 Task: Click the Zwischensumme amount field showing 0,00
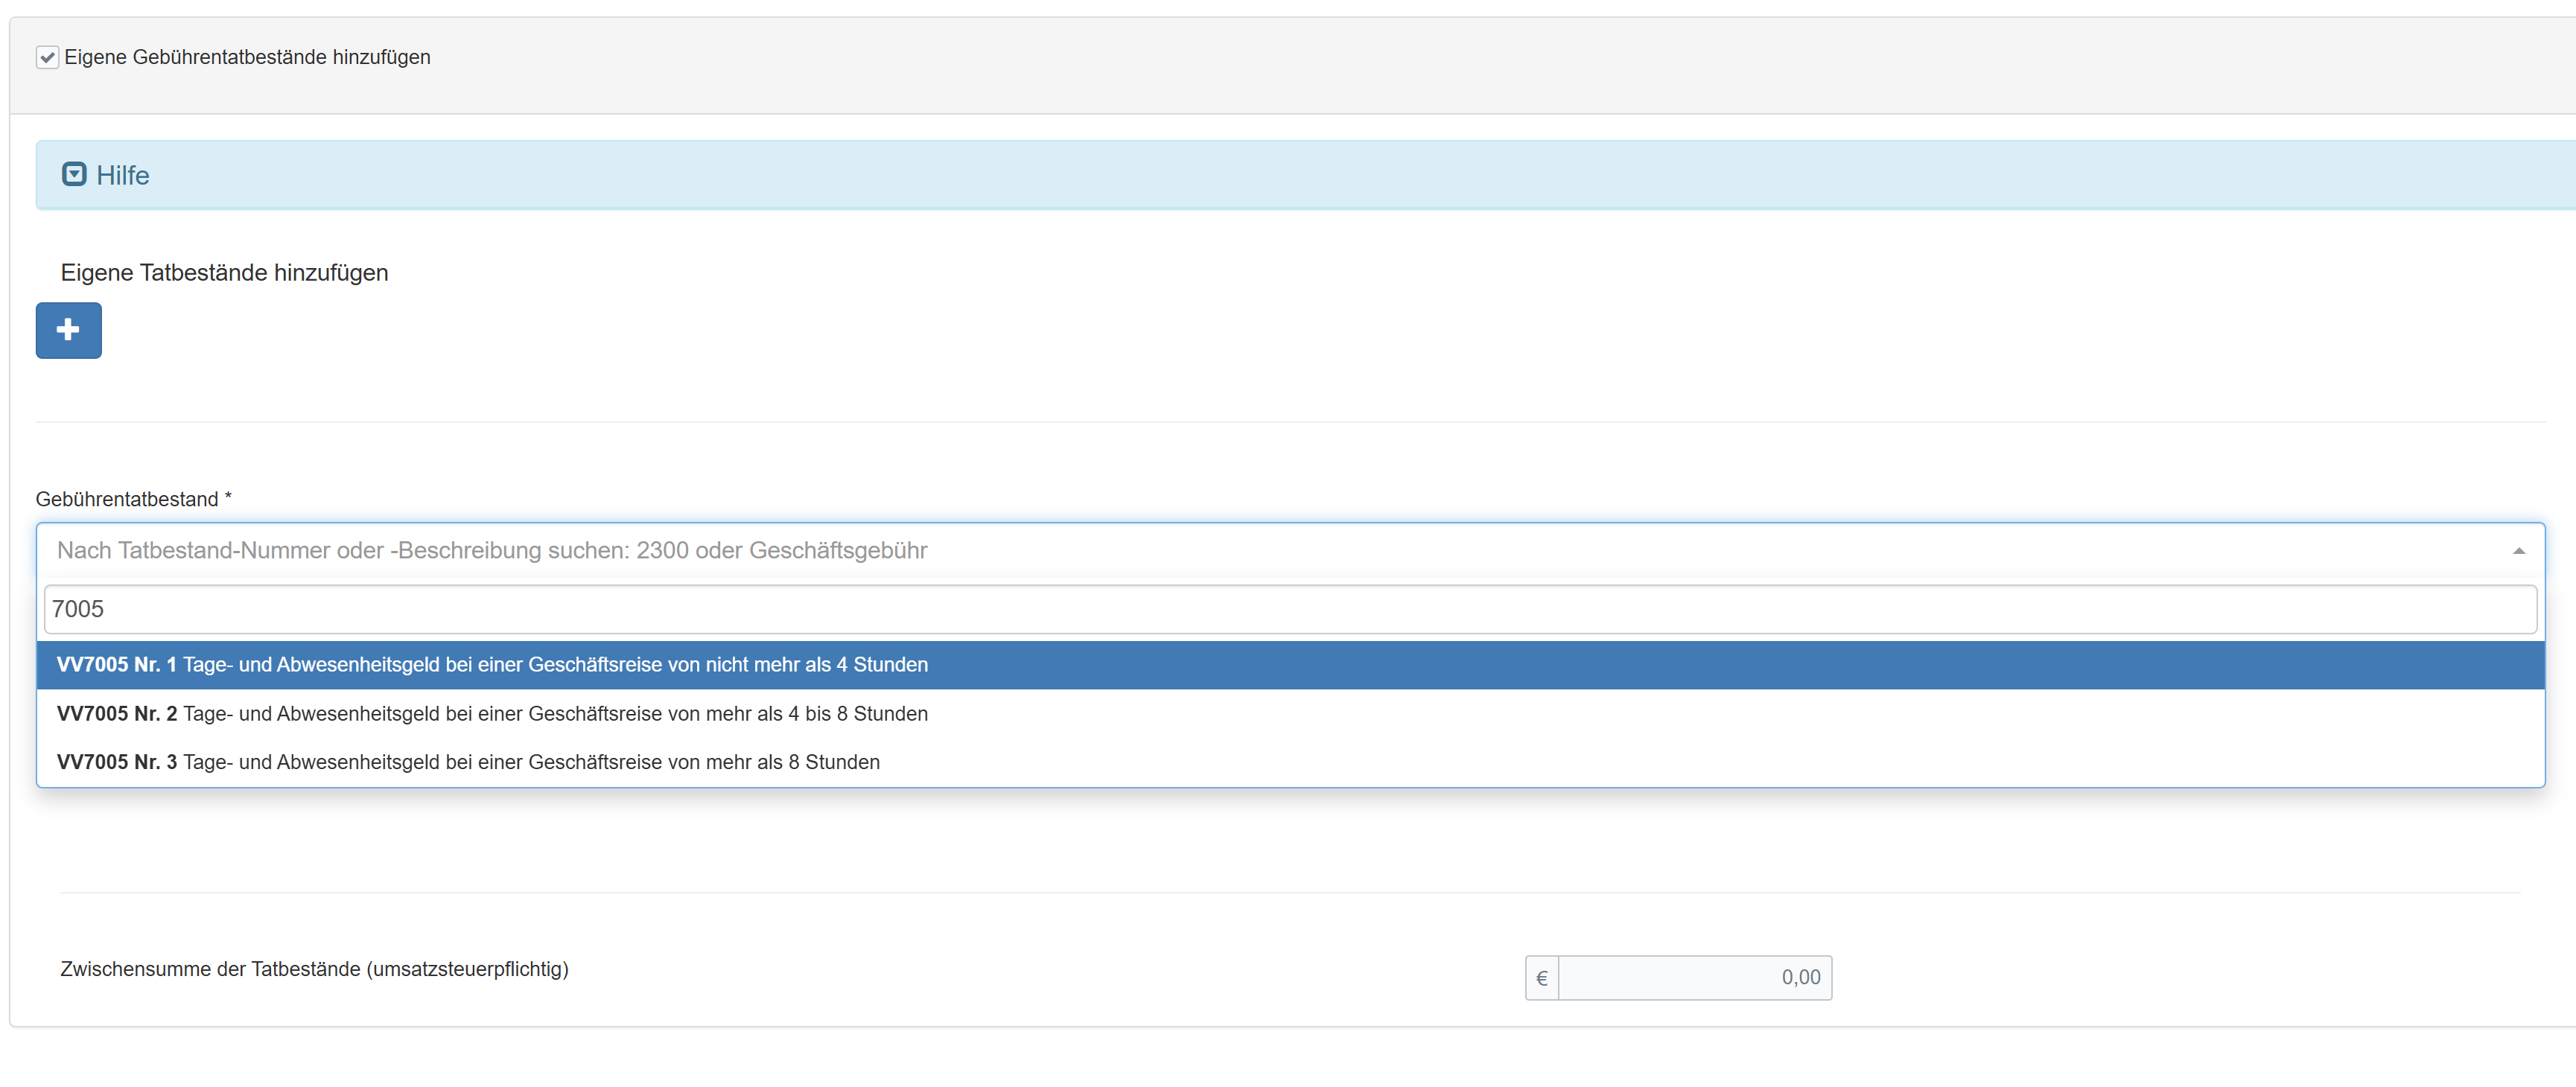(x=1694, y=978)
